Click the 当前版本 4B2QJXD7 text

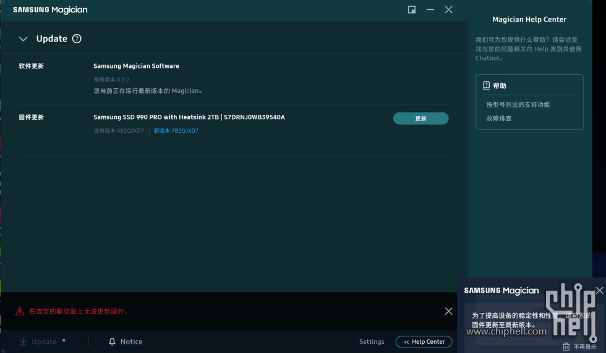[x=119, y=131]
